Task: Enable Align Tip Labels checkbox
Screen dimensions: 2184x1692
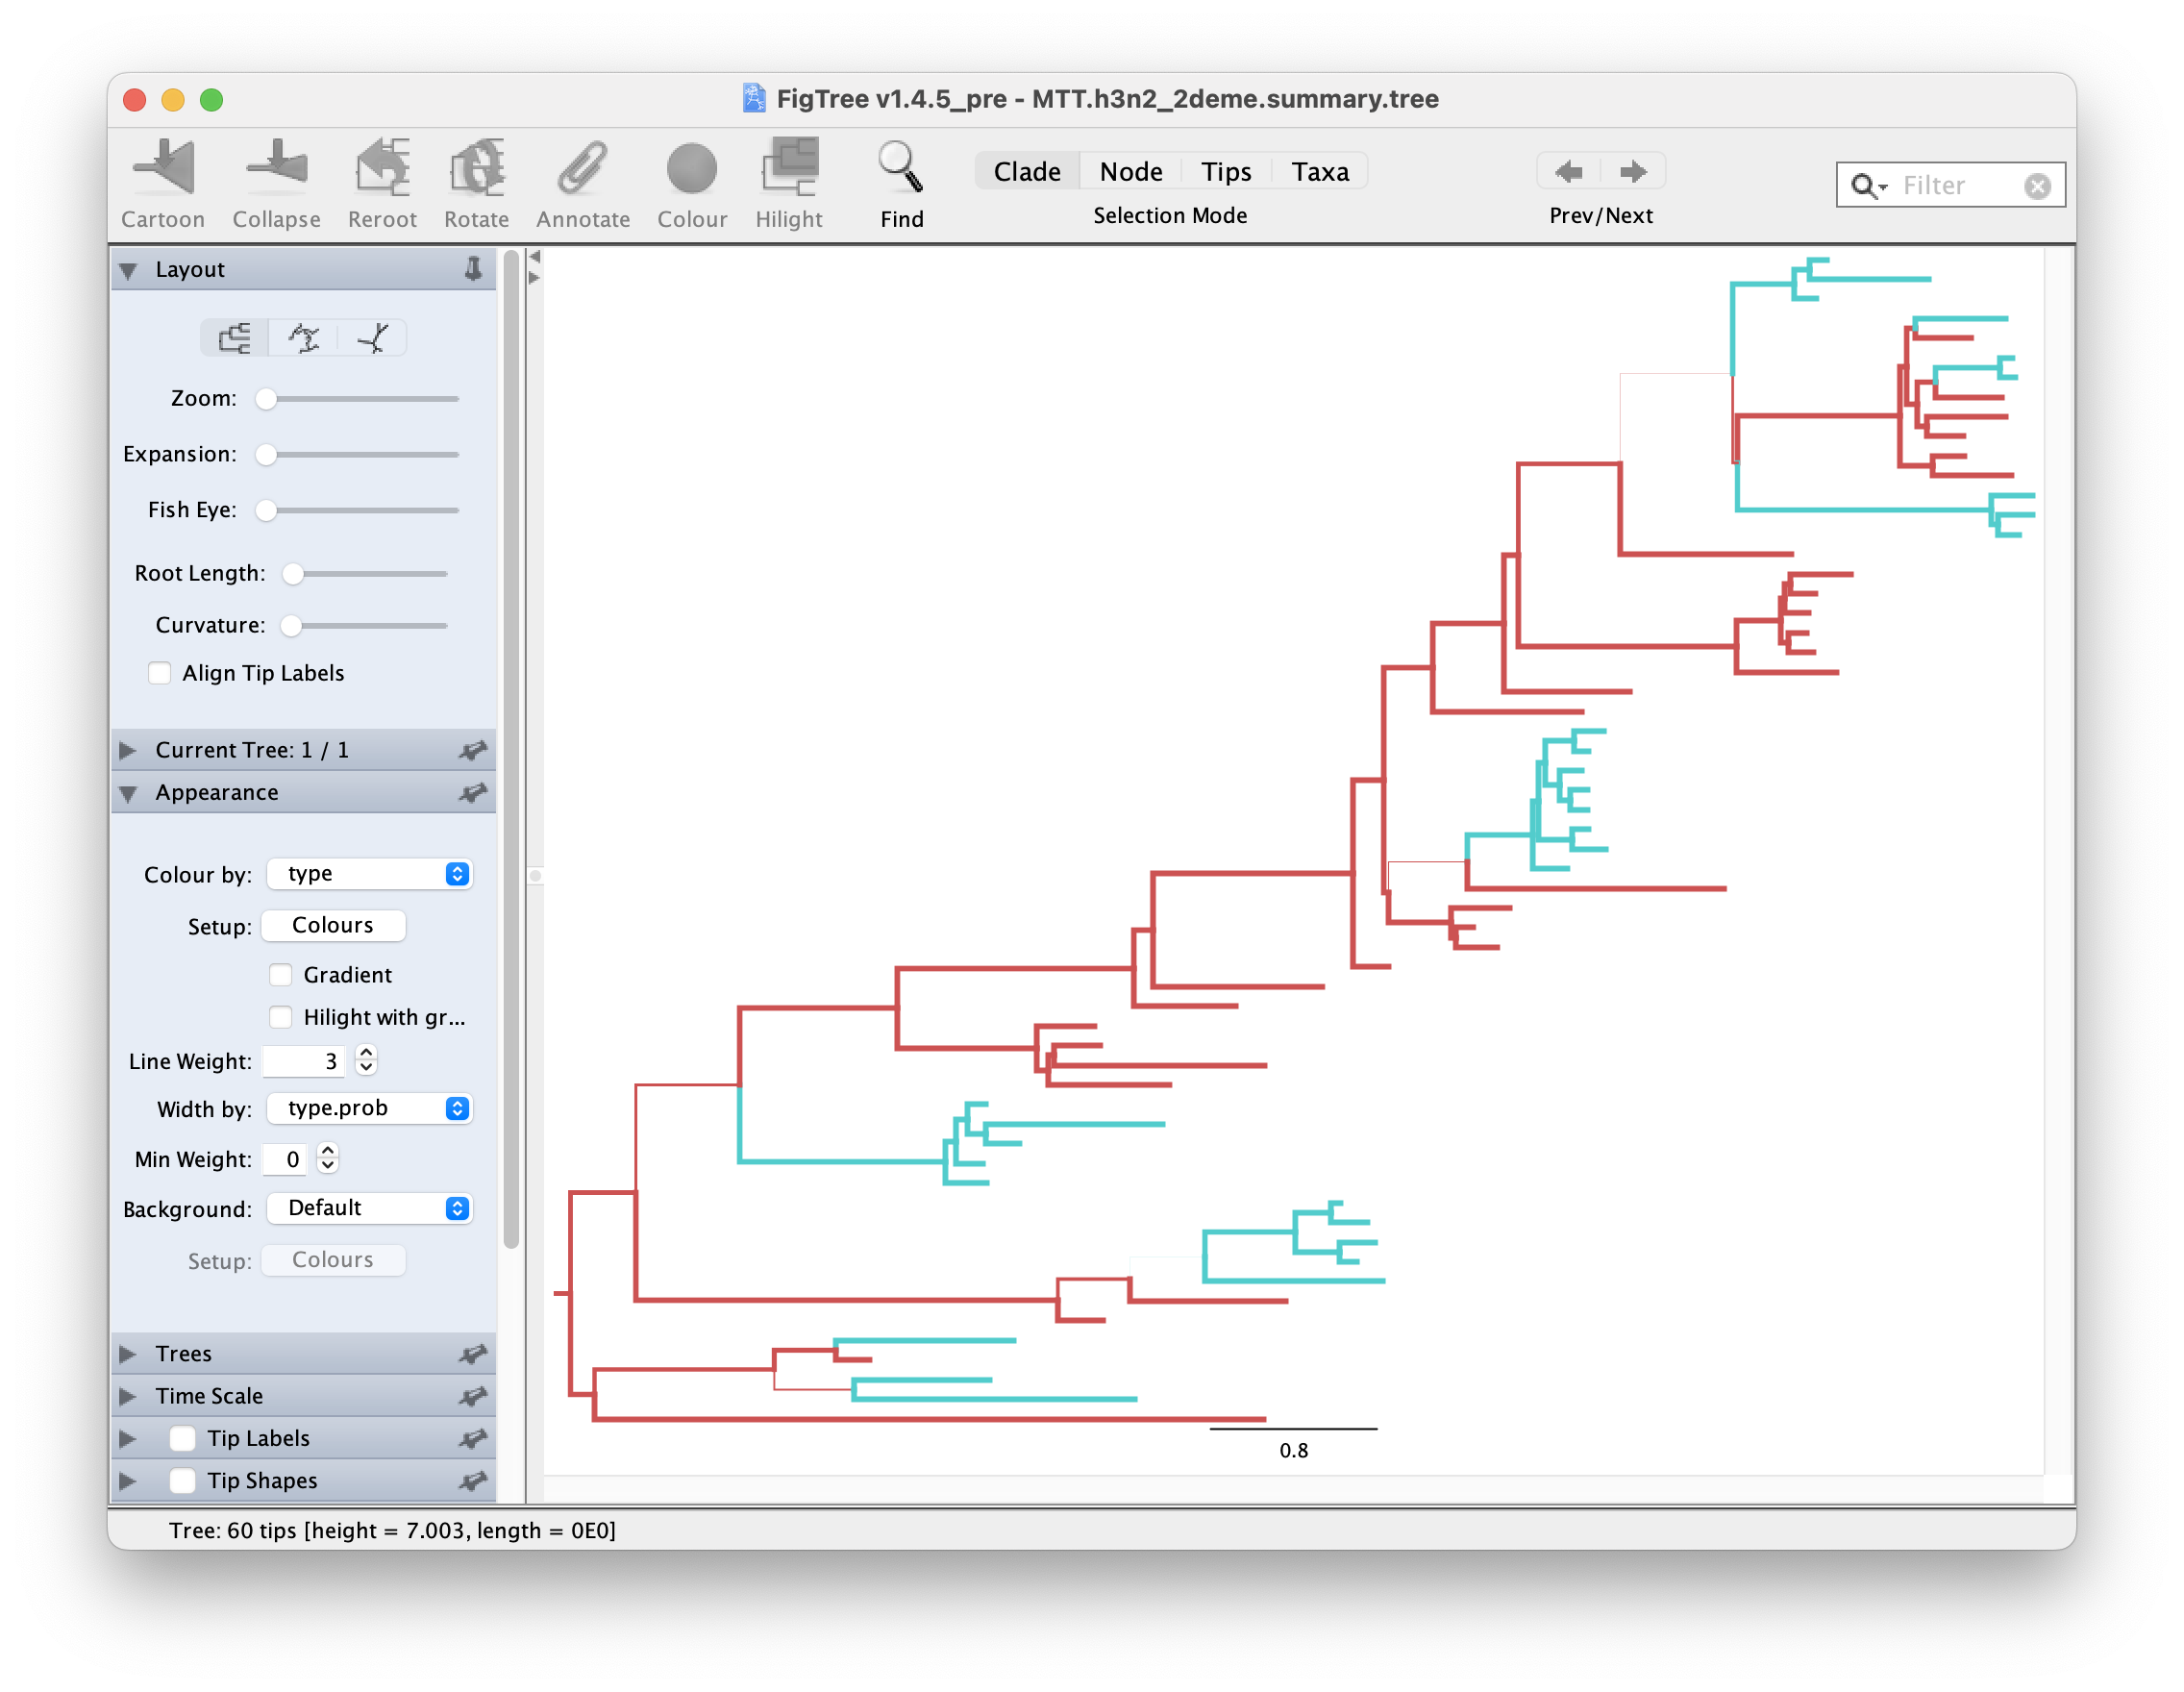Action: point(160,673)
